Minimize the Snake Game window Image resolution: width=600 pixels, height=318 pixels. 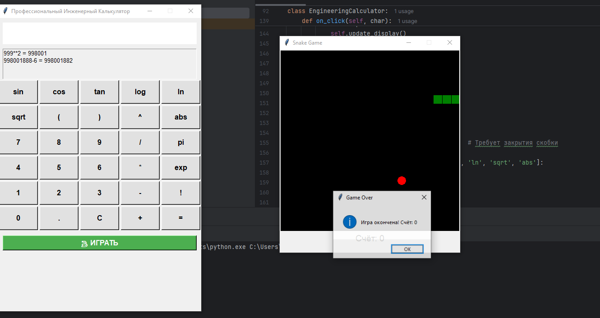[x=409, y=42]
